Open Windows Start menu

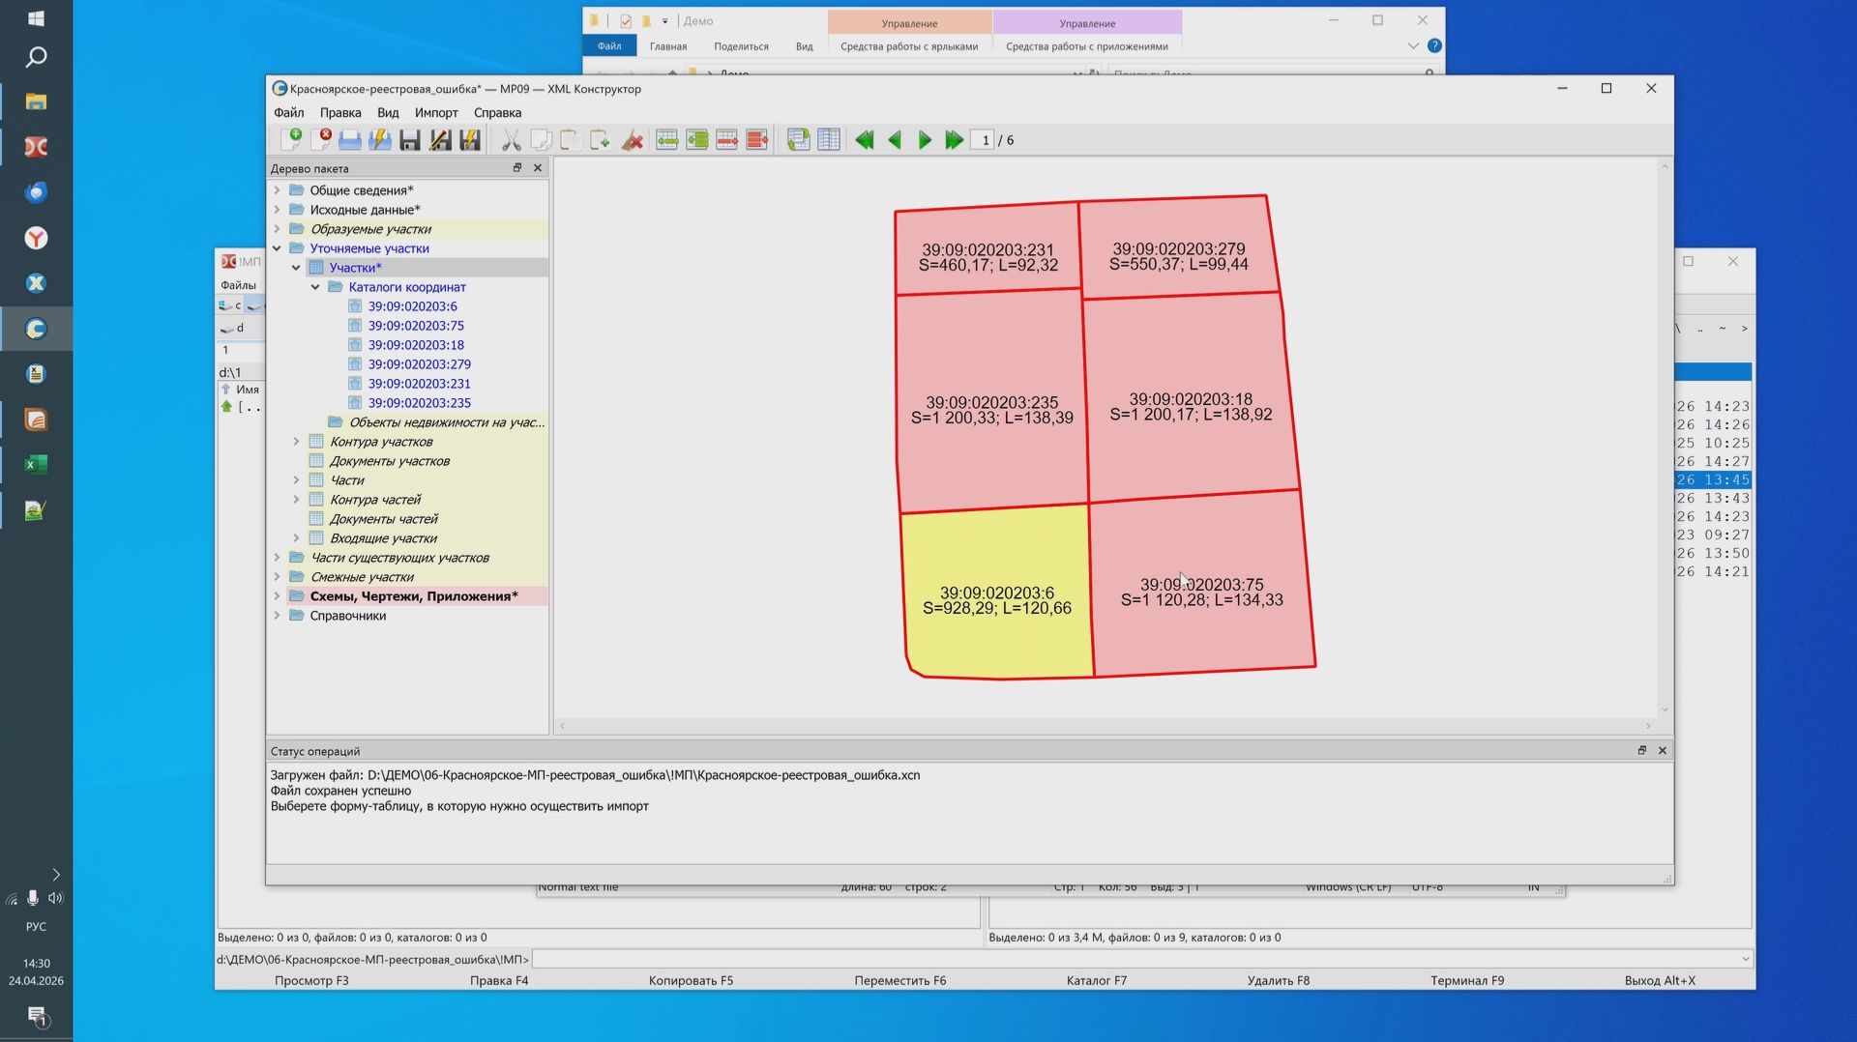coord(36,18)
